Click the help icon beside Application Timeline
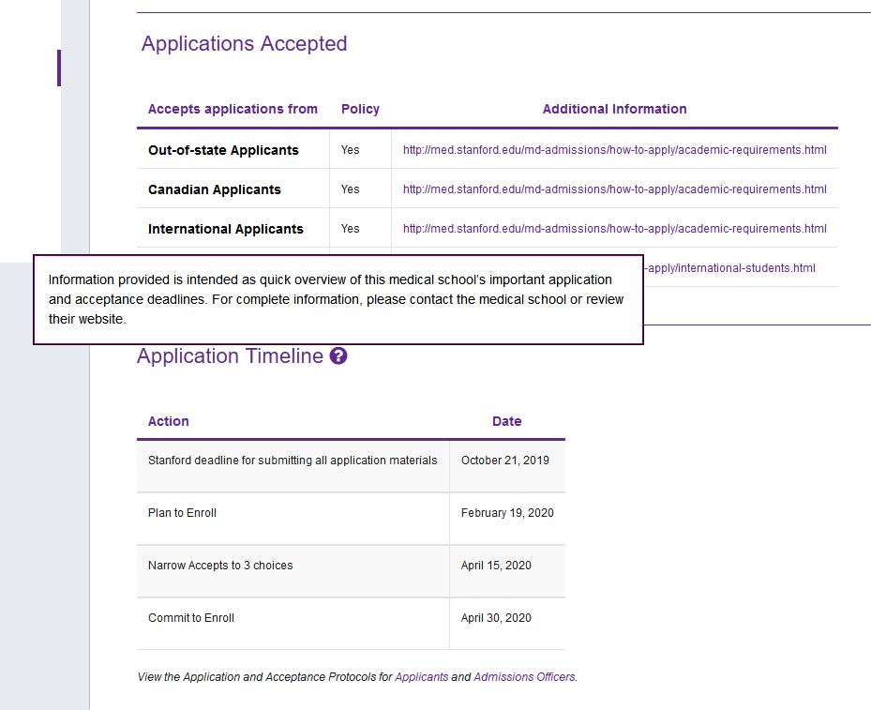Viewport: 871px width, 710px height. tap(338, 356)
